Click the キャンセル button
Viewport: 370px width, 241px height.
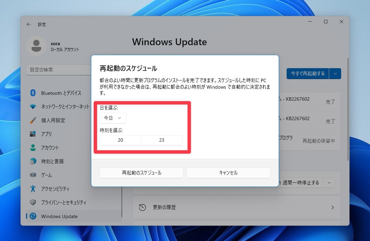(x=228, y=173)
